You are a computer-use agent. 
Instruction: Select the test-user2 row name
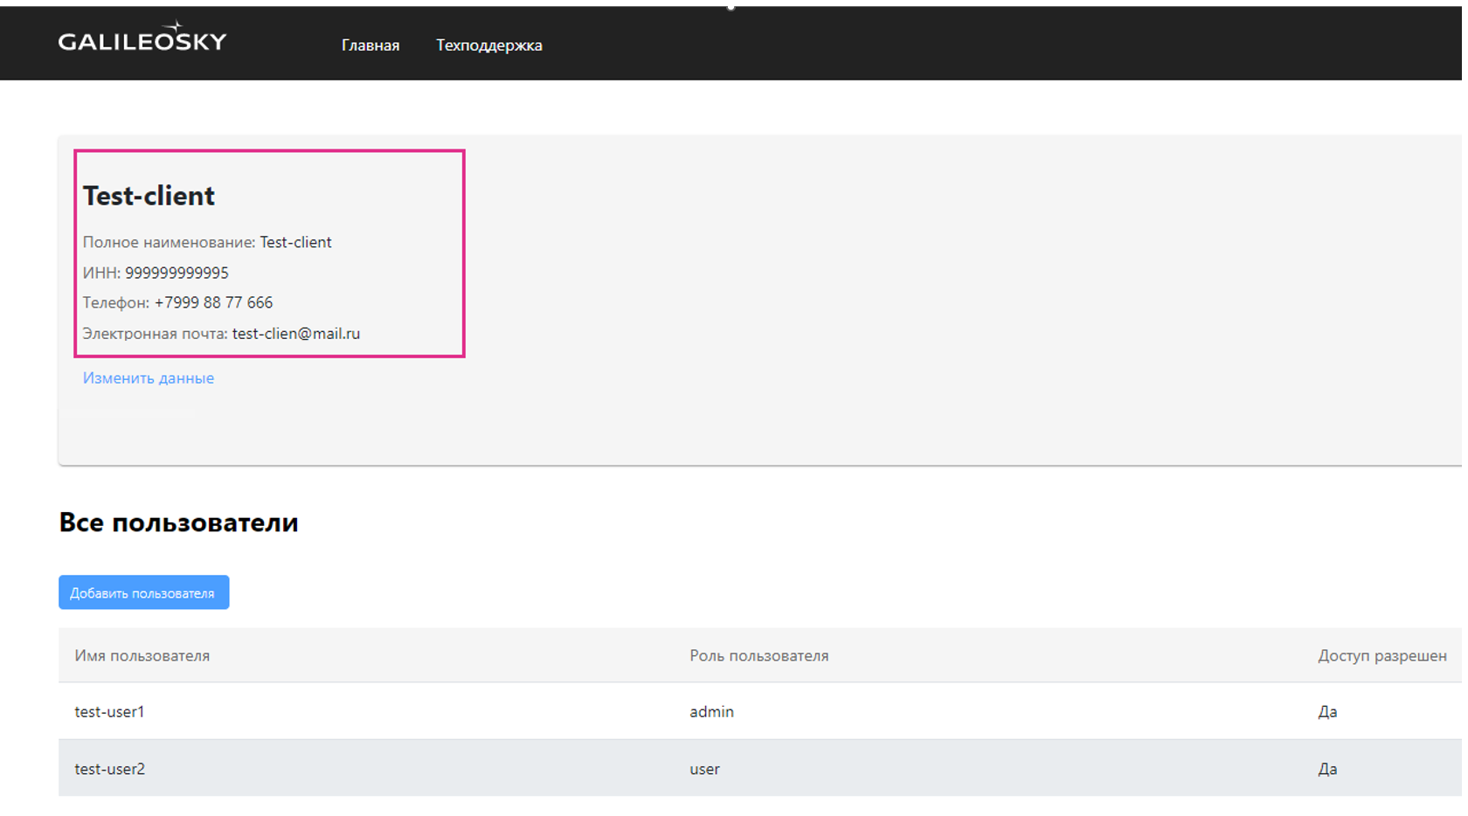[110, 769]
